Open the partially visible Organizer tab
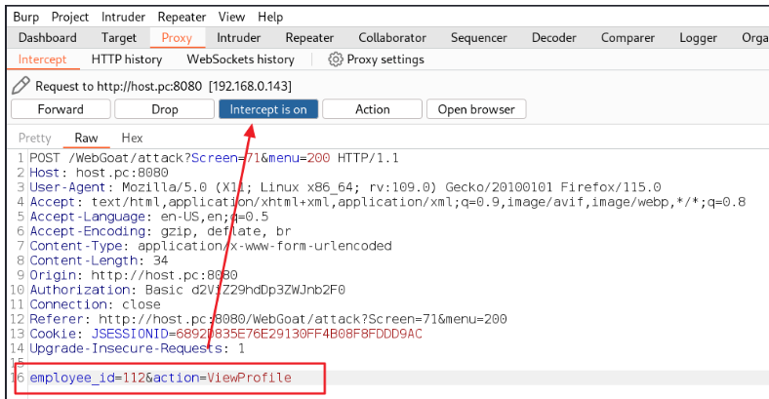Image resolution: width=769 pixels, height=399 pixels. point(754,38)
